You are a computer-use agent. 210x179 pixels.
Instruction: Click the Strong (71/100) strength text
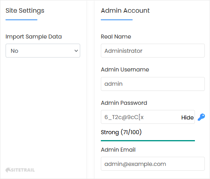[x=121, y=132]
